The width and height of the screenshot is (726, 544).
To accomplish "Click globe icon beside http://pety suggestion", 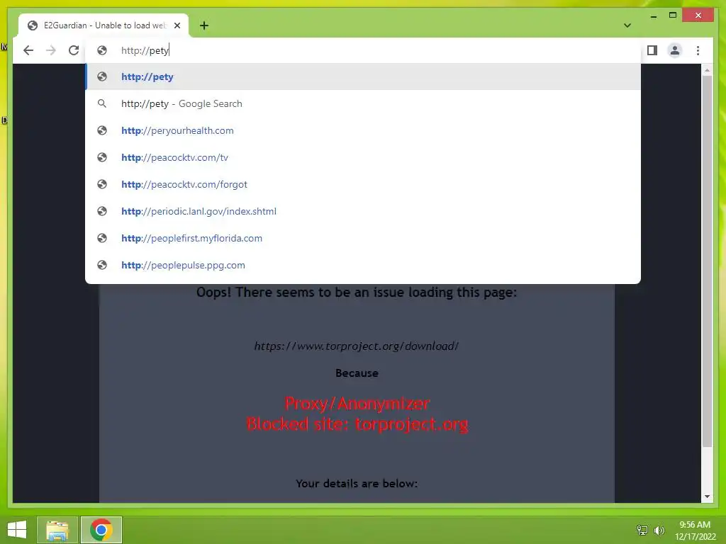I will 102,76.
